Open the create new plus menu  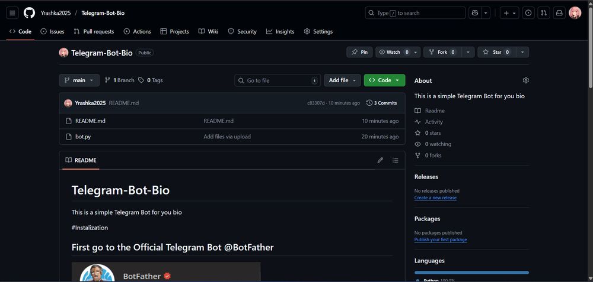(x=509, y=13)
